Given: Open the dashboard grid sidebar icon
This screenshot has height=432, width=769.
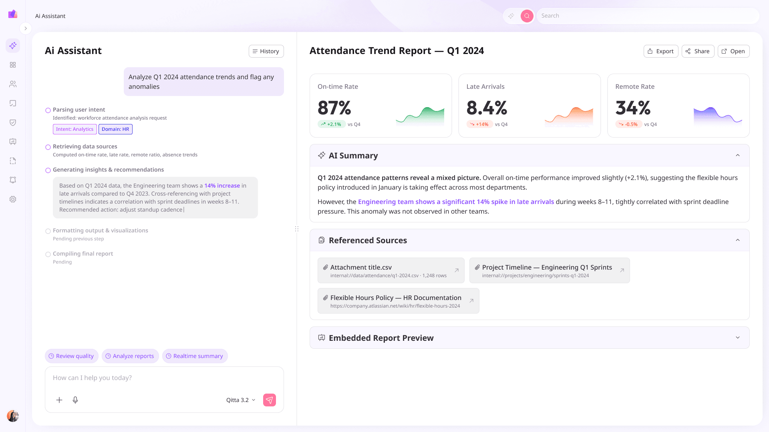Looking at the screenshot, I should click(13, 65).
